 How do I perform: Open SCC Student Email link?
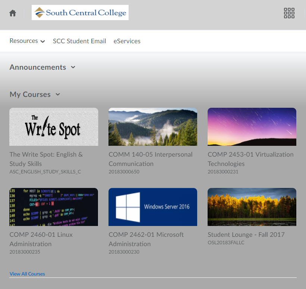coord(79,41)
